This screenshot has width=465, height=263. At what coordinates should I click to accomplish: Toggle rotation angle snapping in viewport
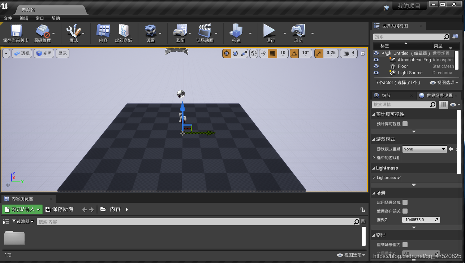pyautogui.click(x=294, y=53)
